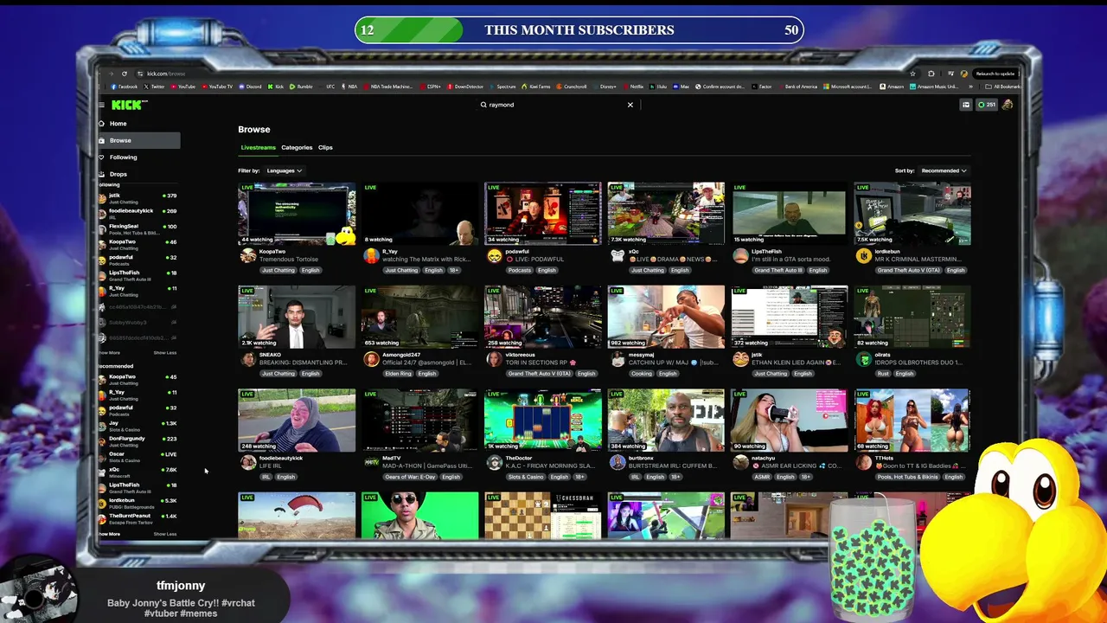The height and width of the screenshot is (623, 1107).
Task: Open the KoopaTwo Tremendous Tortoise stream thumbnail
Action: (x=297, y=214)
